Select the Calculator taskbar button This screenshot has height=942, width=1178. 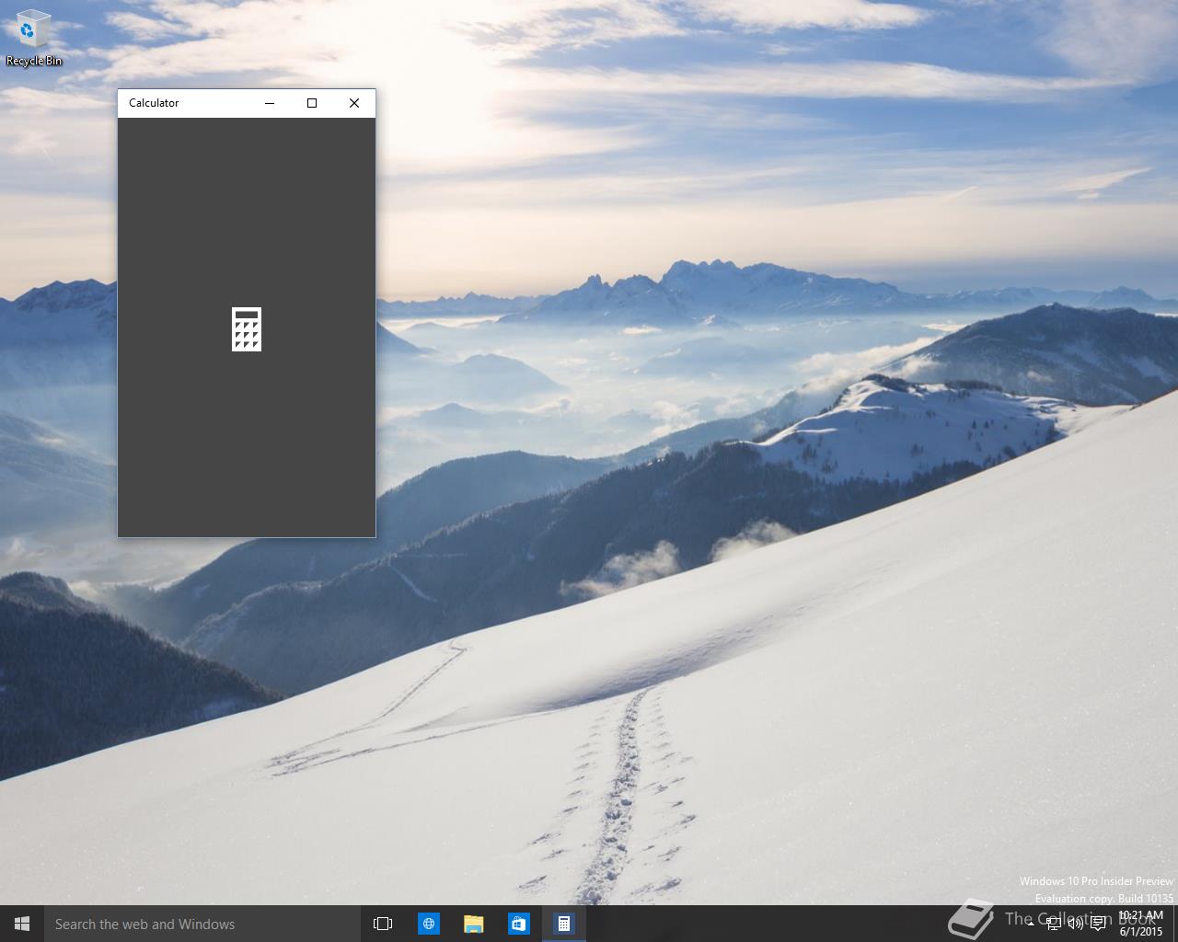click(x=563, y=924)
